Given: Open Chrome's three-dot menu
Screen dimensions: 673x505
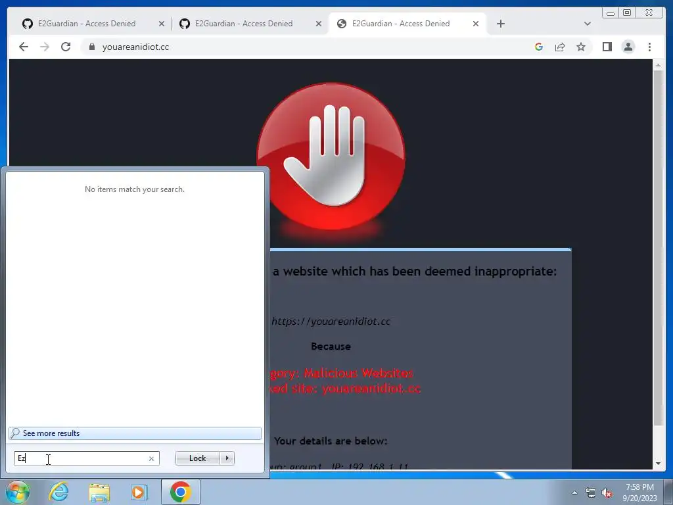Looking at the screenshot, I should click(649, 47).
